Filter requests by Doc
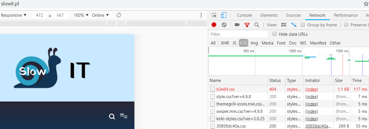Viewport: 369px width, 129px height. point(293,43)
